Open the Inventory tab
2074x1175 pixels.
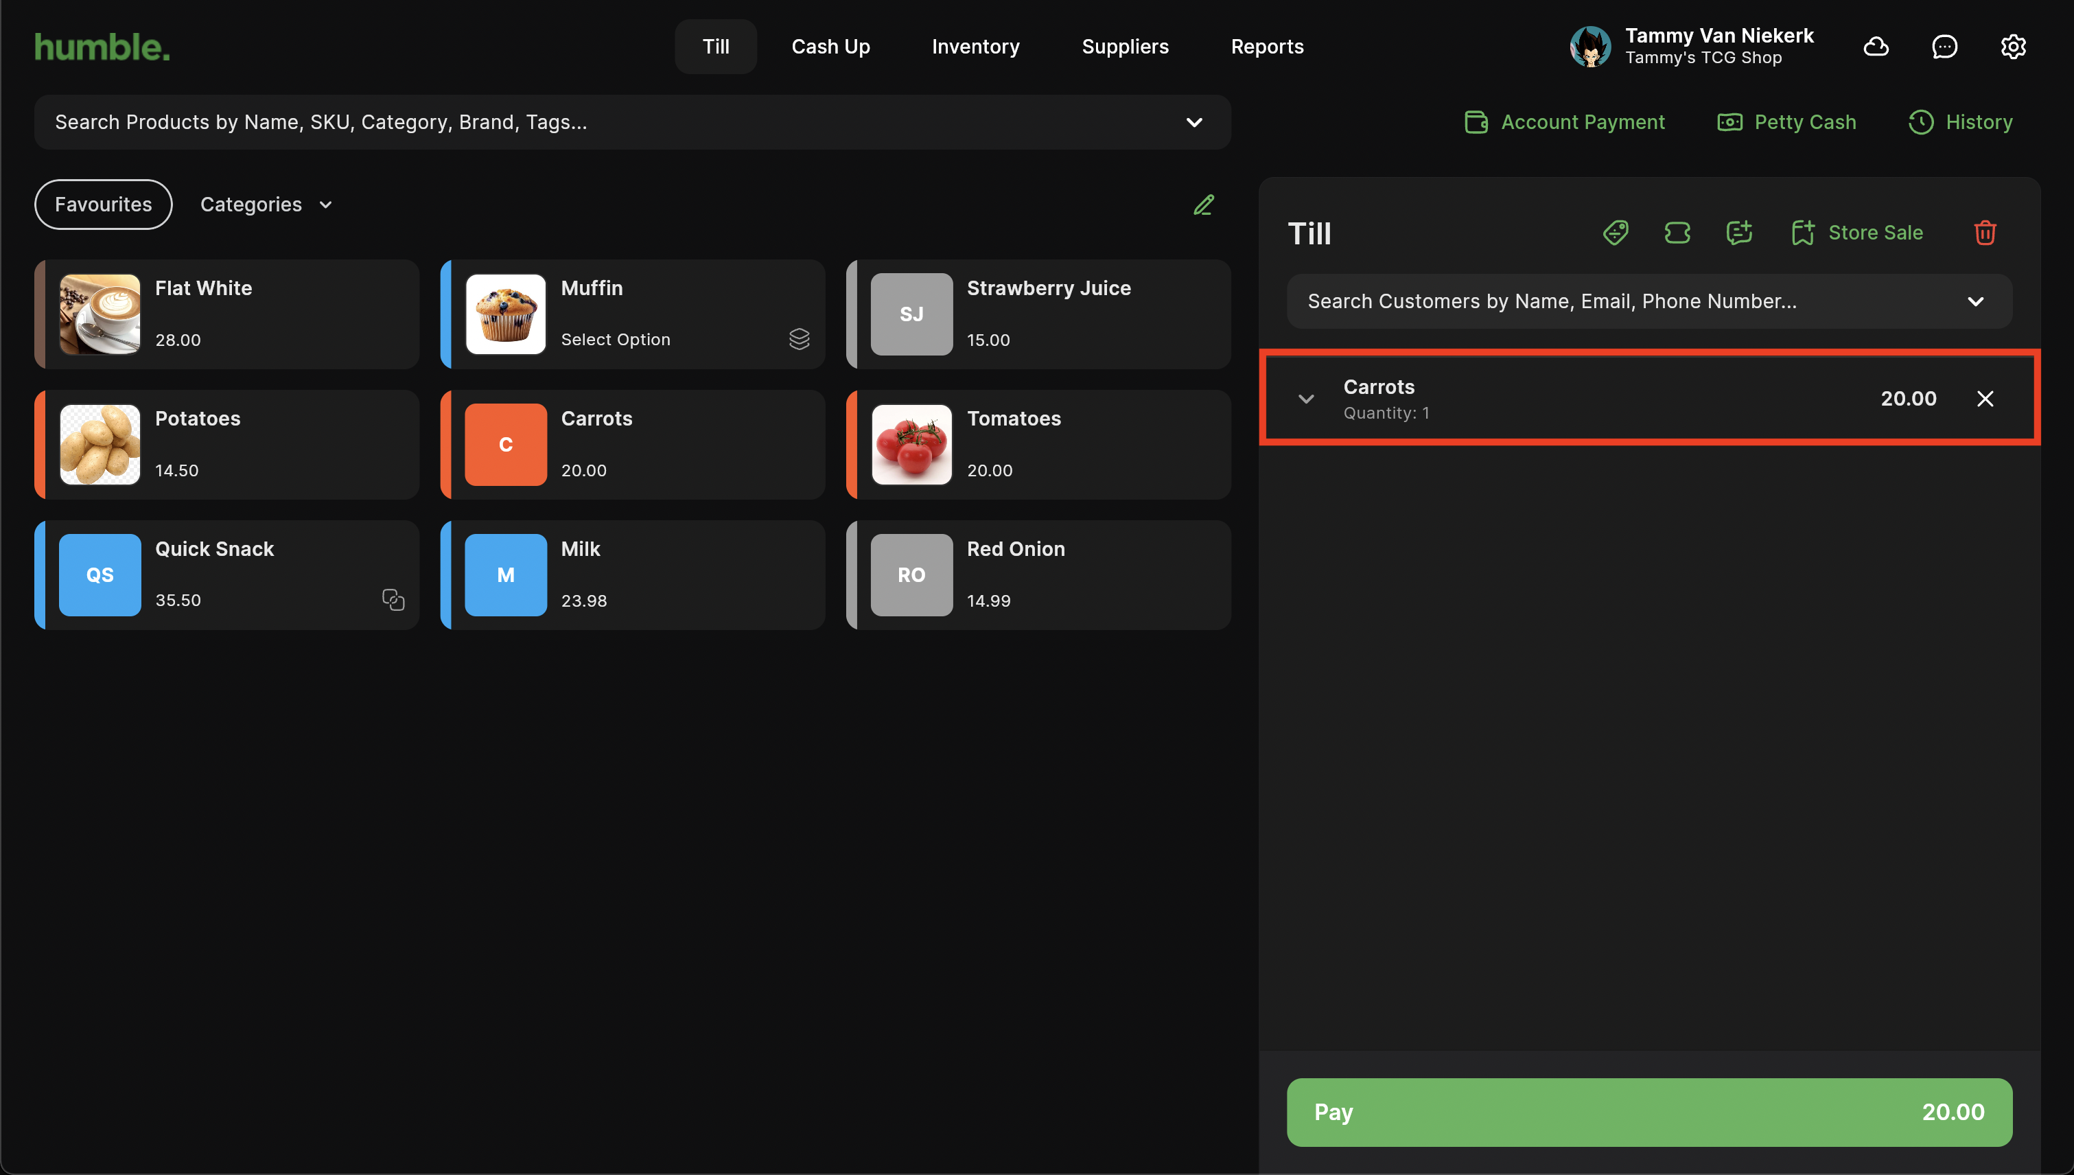(x=975, y=47)
